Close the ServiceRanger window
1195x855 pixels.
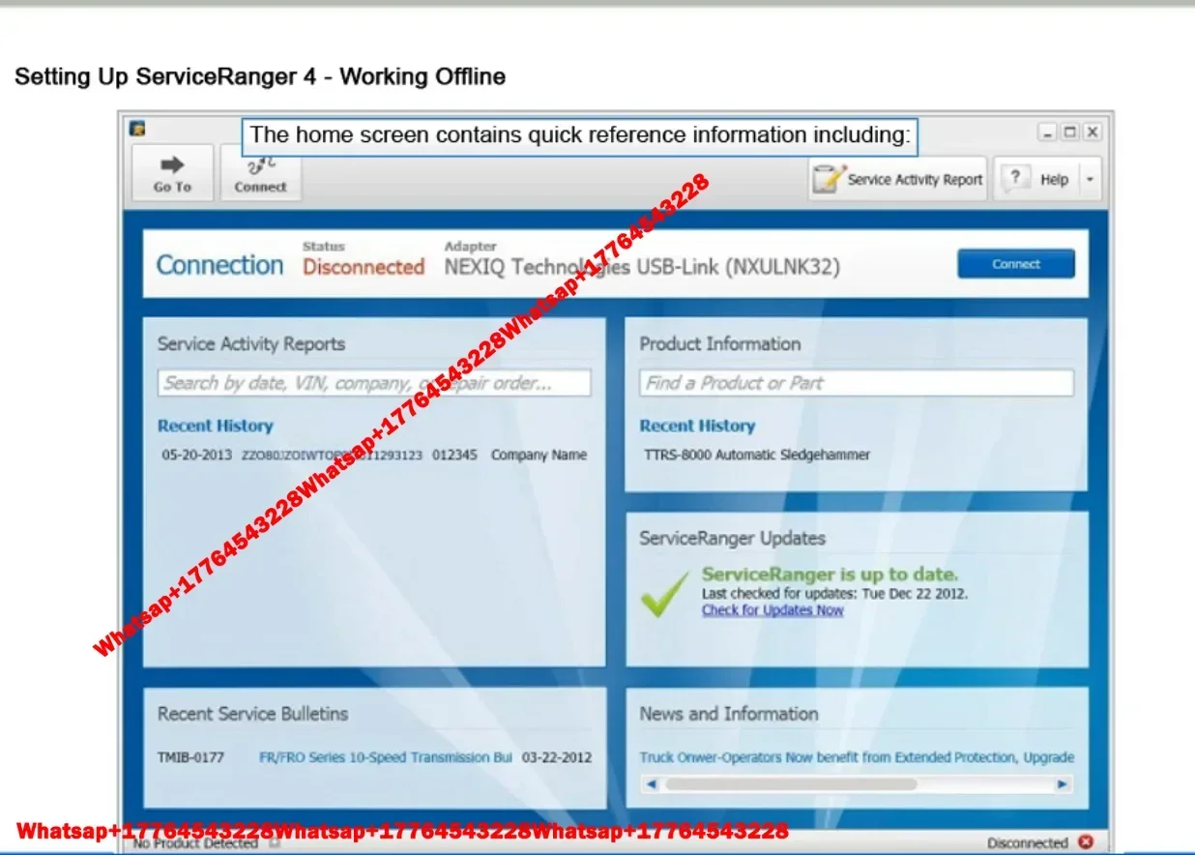1092,132
